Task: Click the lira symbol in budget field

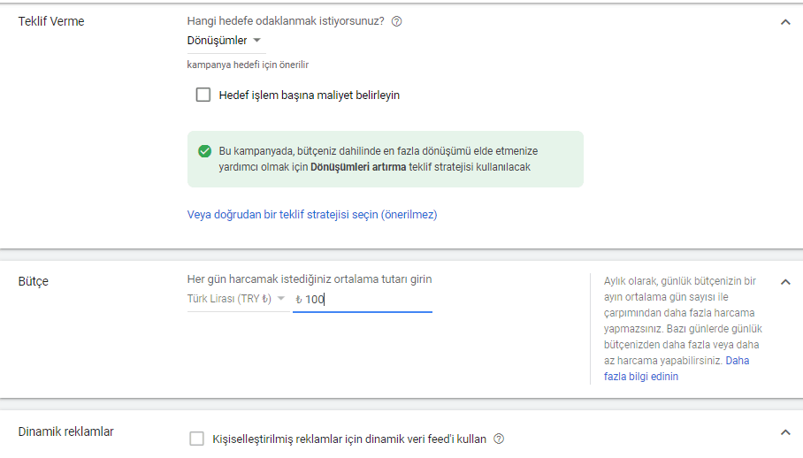Action: pos(299,300)
